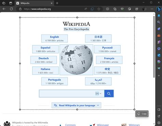Click the vertical page scrollbar thumb
162x126 pixels.
(x=154, y=47)
